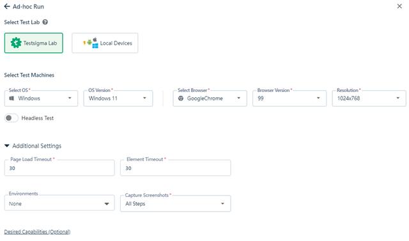Viewport: 409px width, 241px height.
Task: Click the Testsigma green gear logo
Action: click(x=16, y=43)
